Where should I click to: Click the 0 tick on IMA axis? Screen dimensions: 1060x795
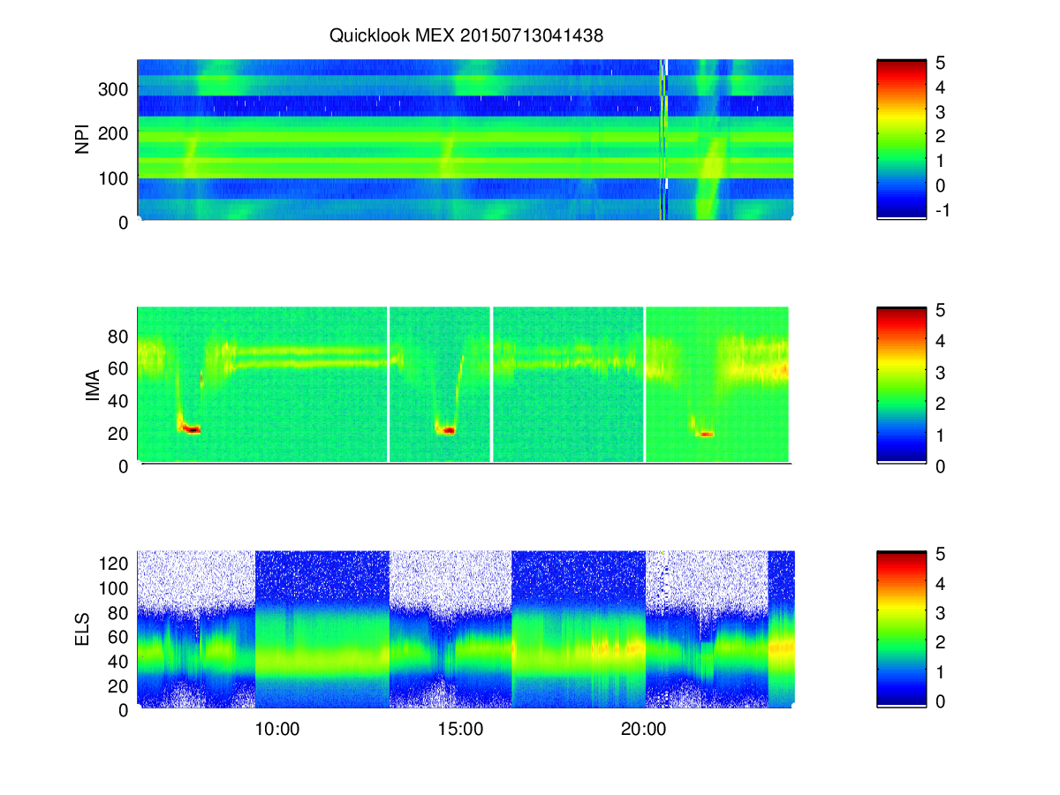click(x=125, y=466)
